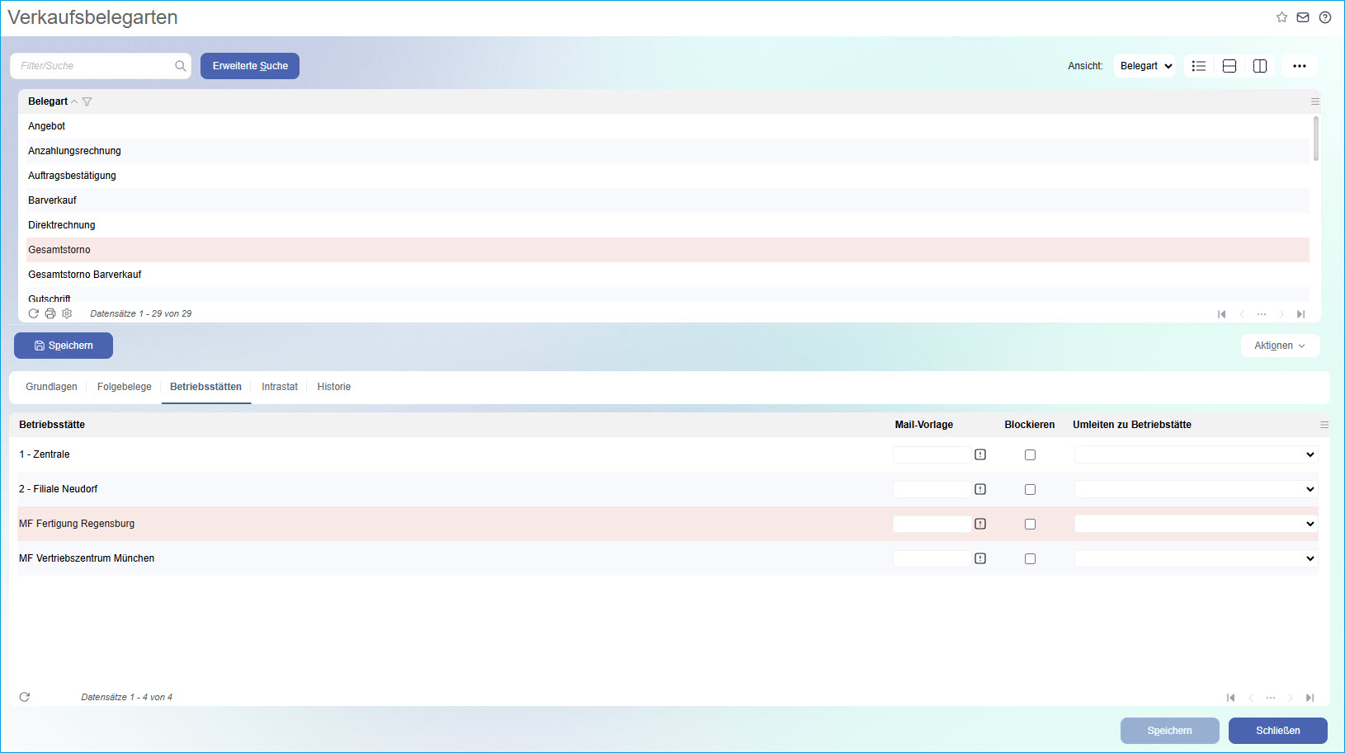This screenshot has height=753, width=1345.
Task: Click the Blockieren column header
Action: (x=1029, y=425)
